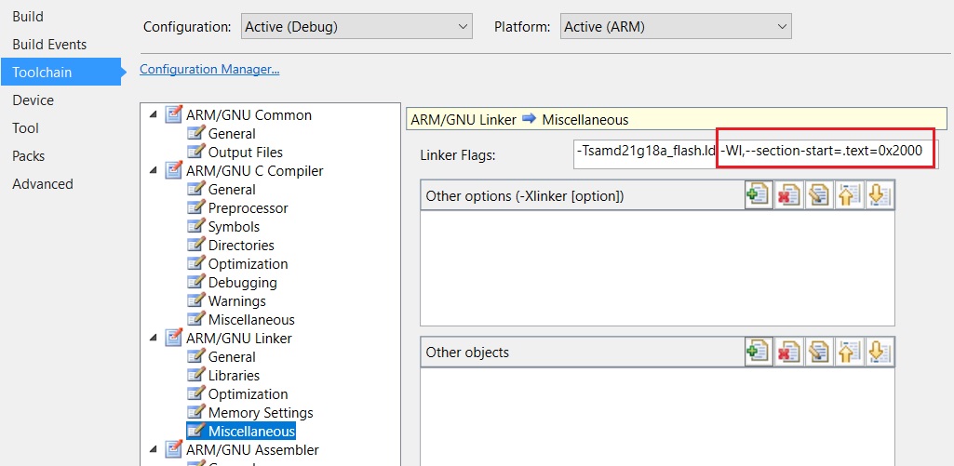Select General under ARM/GNU Common
This screenshot has height=466, width=954.
232,133
